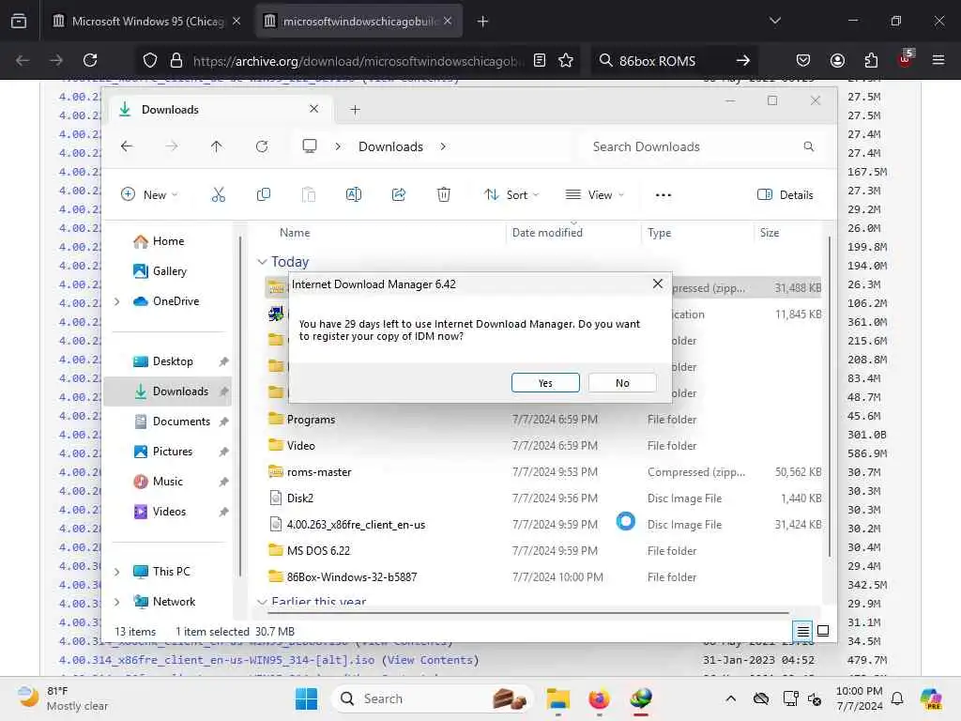961x721 pixels.
Task: Click the Cut scissors icon in Explorer toolbar
Action: click(218, 195)
